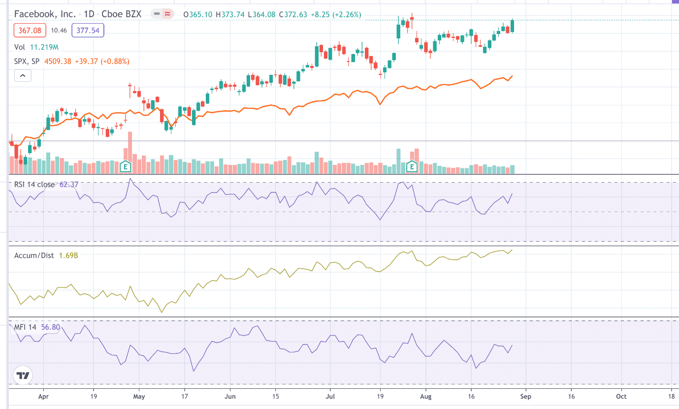This screenshot has width=679, height=409.
Task: Click the last green candlestick on chart
Action: (513, 26)
